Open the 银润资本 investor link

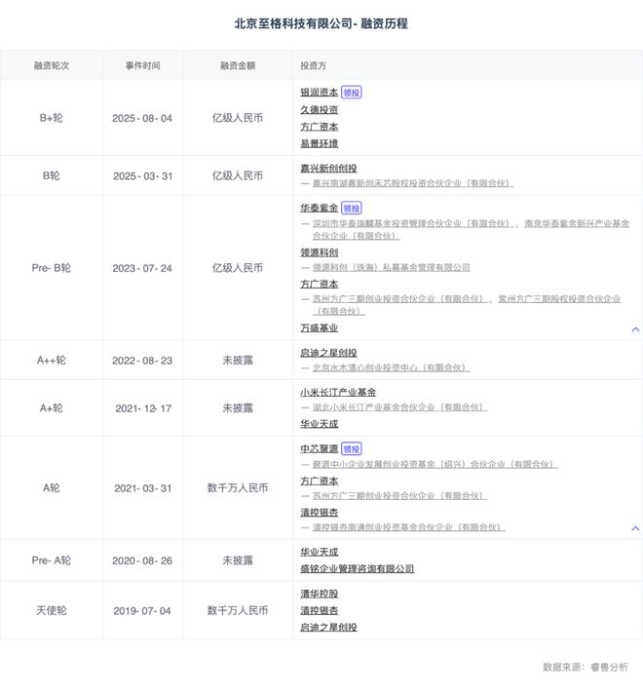(x=320, y=93)
